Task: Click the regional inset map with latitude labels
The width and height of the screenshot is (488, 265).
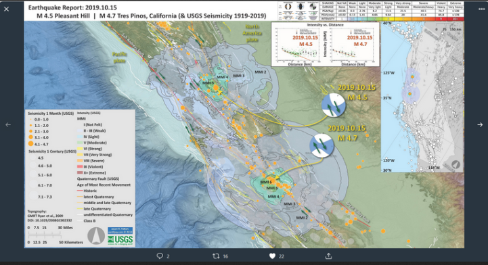Action: 422,96
